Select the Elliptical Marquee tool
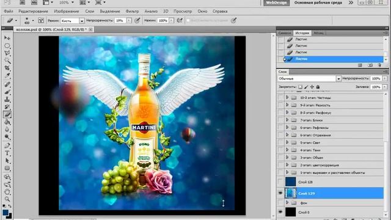This screenshot has width=391, height=220. click(7, 46)
